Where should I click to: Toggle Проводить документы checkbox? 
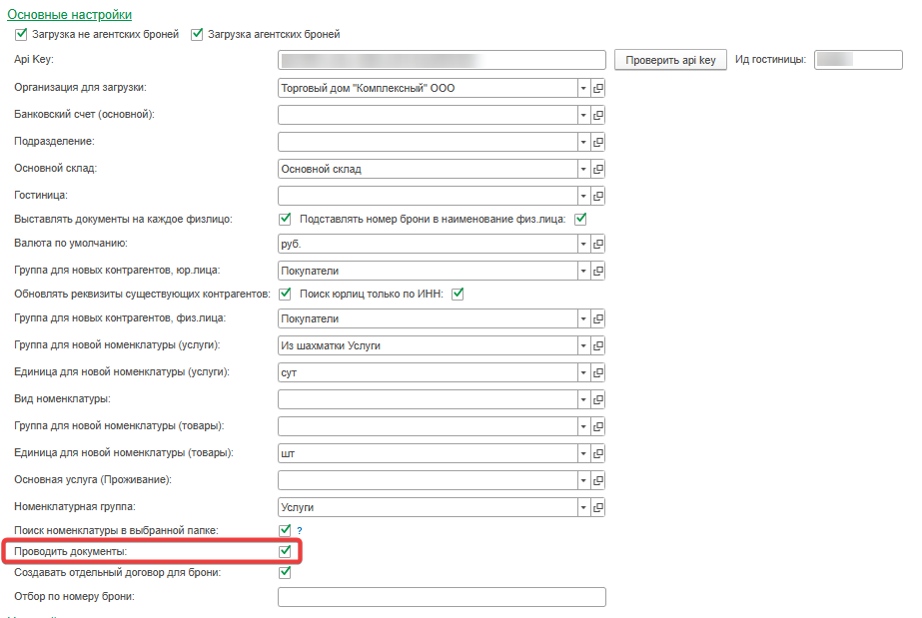pos(285,551)
